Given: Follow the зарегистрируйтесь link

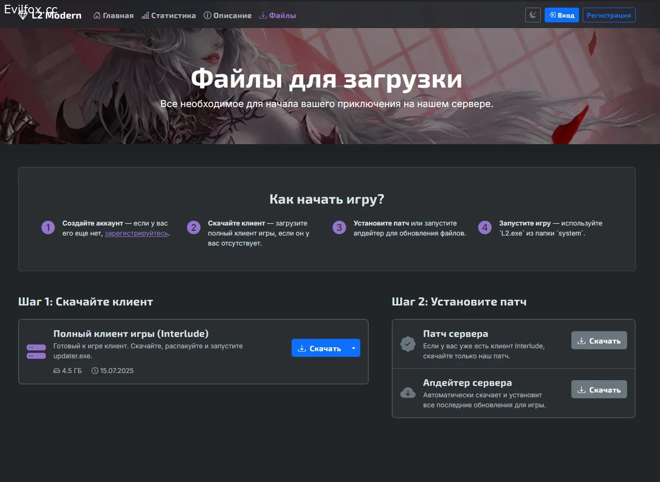Looking at the screenshot, I should click(136, 233).
